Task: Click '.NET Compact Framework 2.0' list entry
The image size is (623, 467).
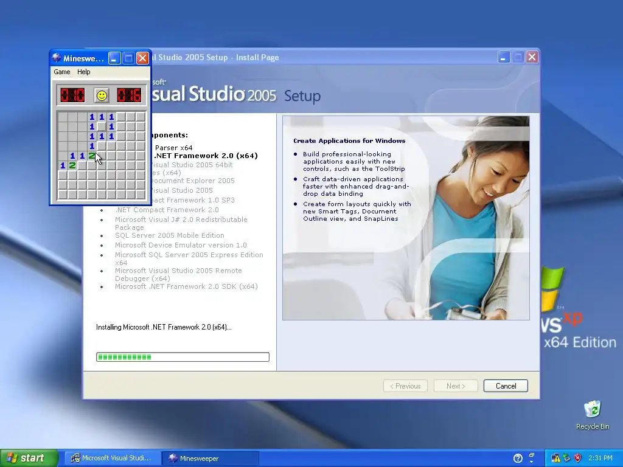Action: click(167, 210)
